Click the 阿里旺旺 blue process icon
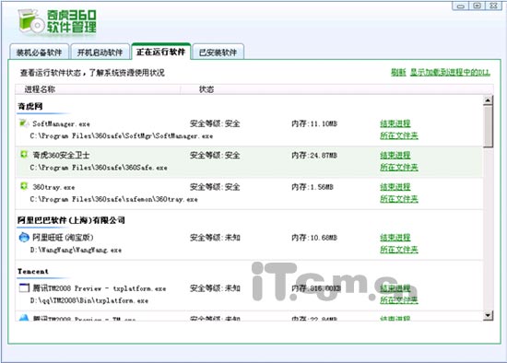Viewport: 507px width, 363px height. (24, 238)
